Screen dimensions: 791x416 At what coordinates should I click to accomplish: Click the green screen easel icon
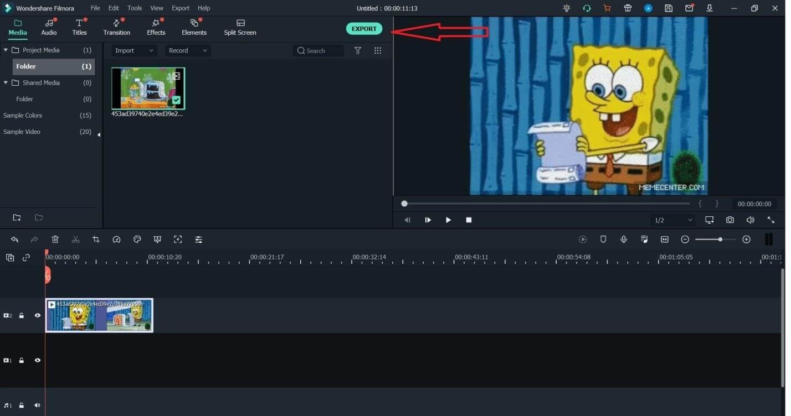click(157, 240)
